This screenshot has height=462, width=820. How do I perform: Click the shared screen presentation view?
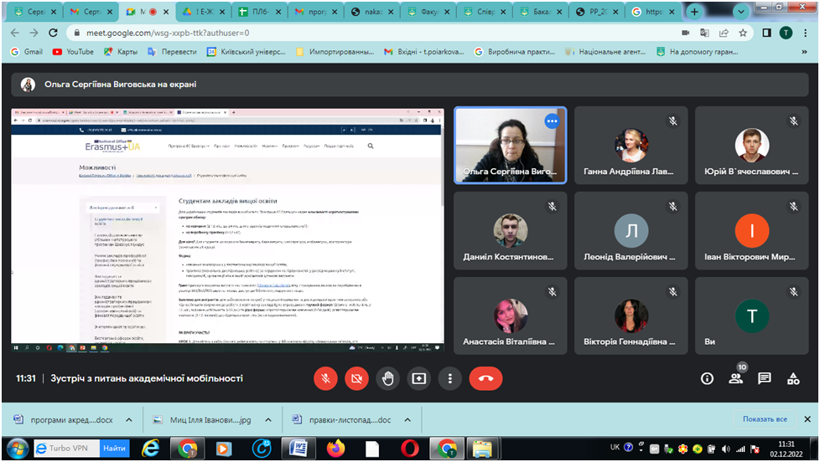tap(227, 226)
